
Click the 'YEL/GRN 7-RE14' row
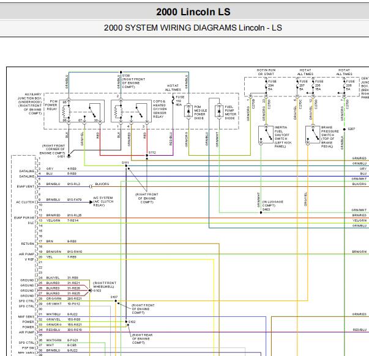click(x=62, y=220)
